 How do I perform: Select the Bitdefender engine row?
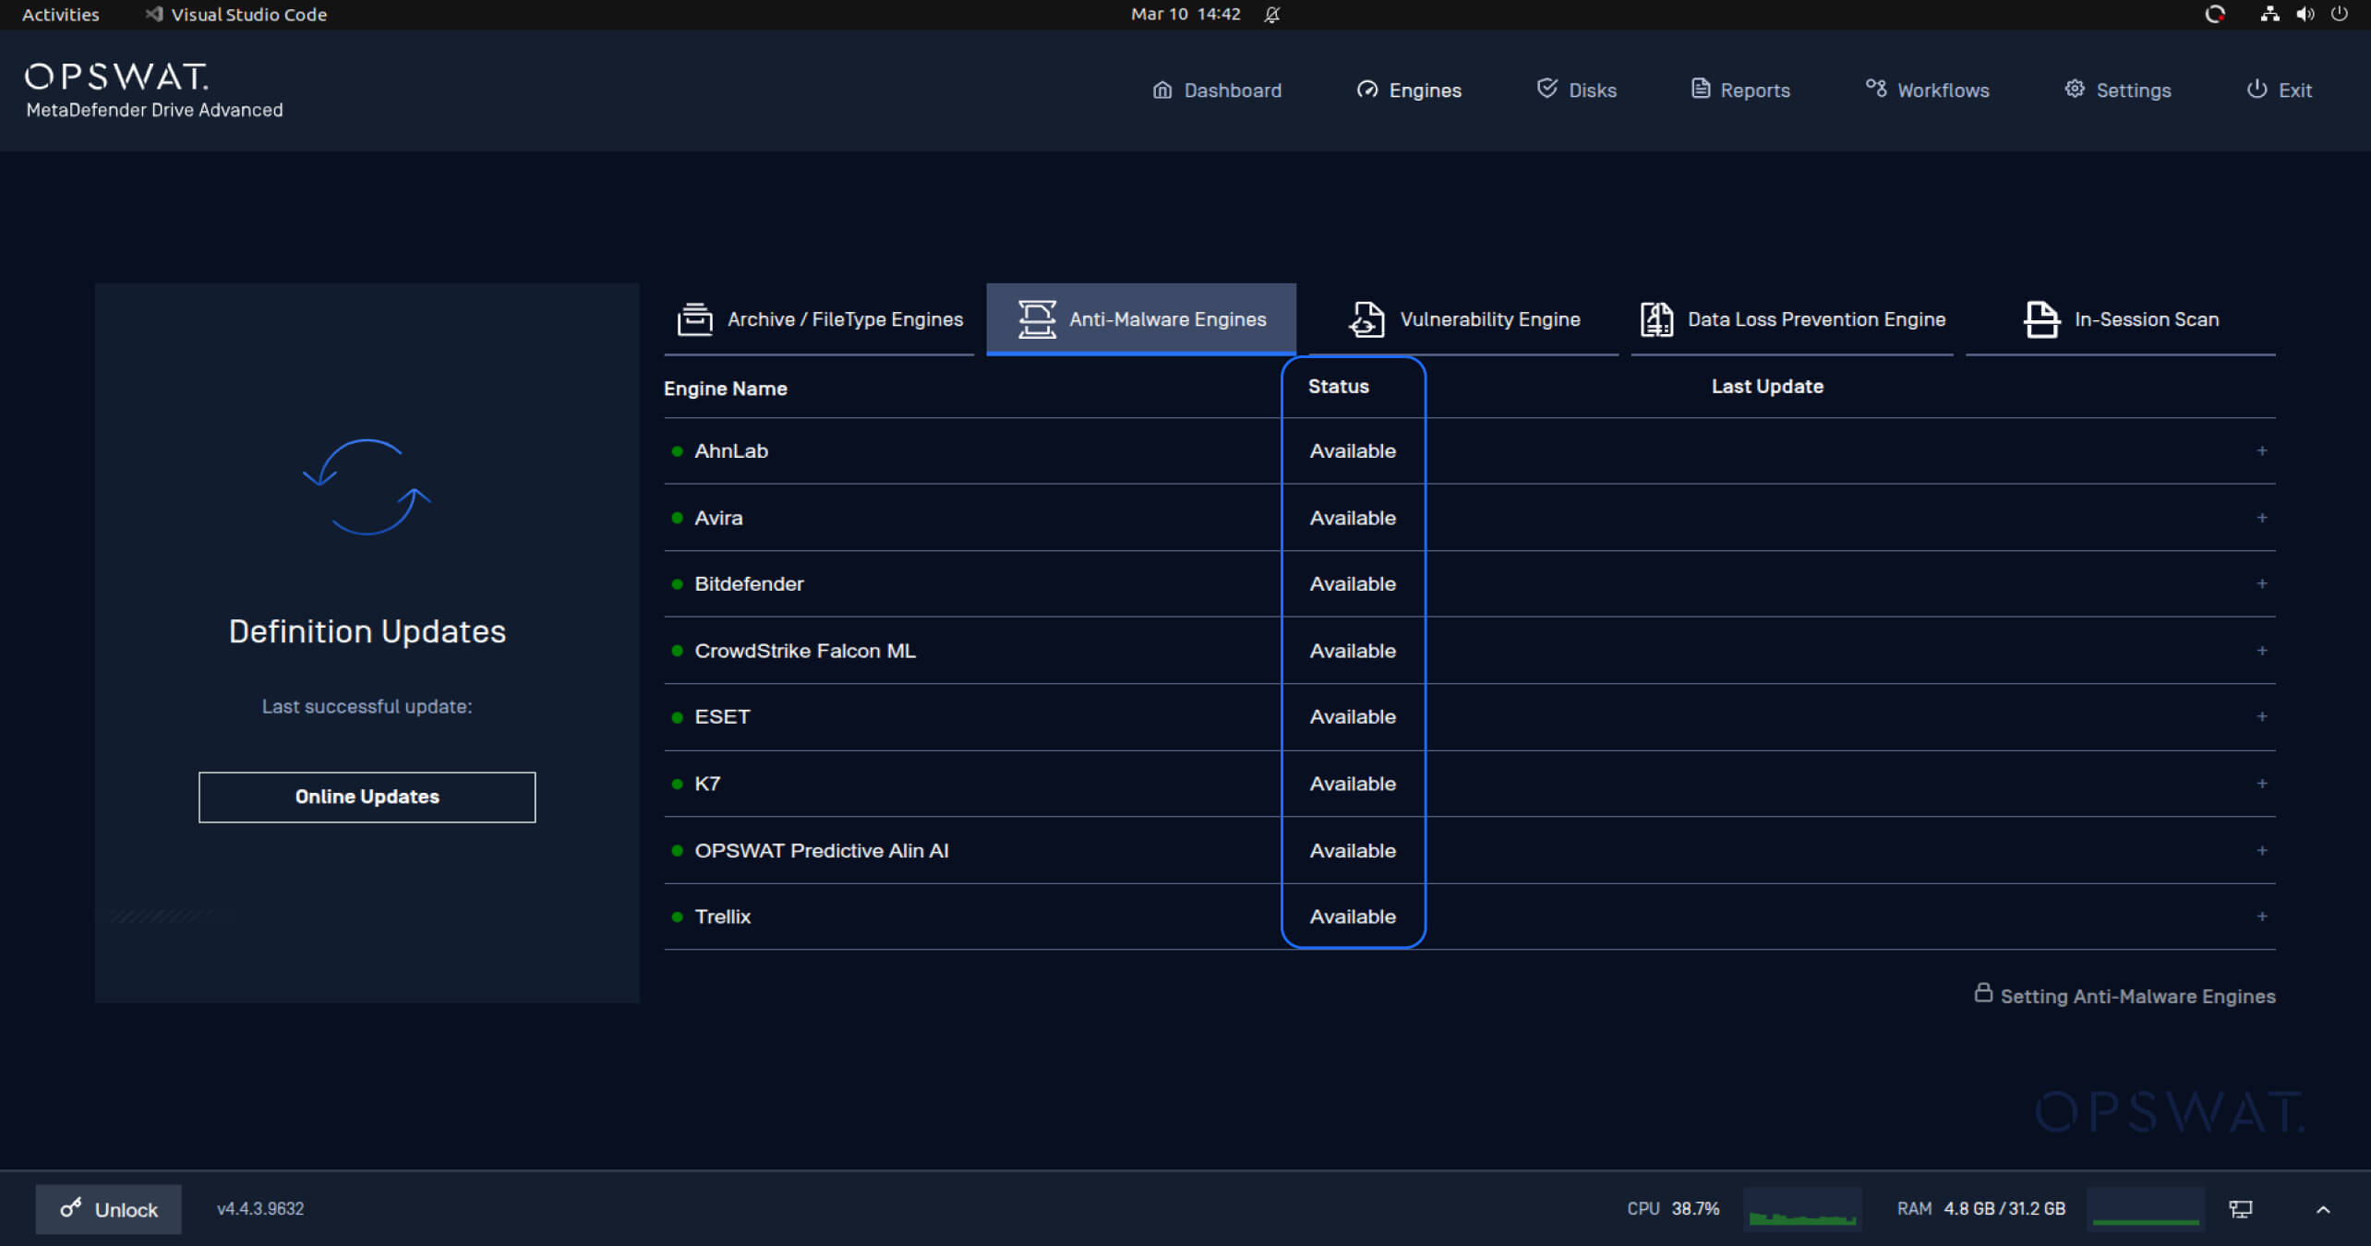pos(749,584)
